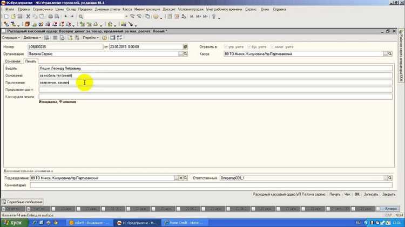405x227 pixels.
Task: Open selection button of Подразделение field
Action: click(x=176, y=178)
